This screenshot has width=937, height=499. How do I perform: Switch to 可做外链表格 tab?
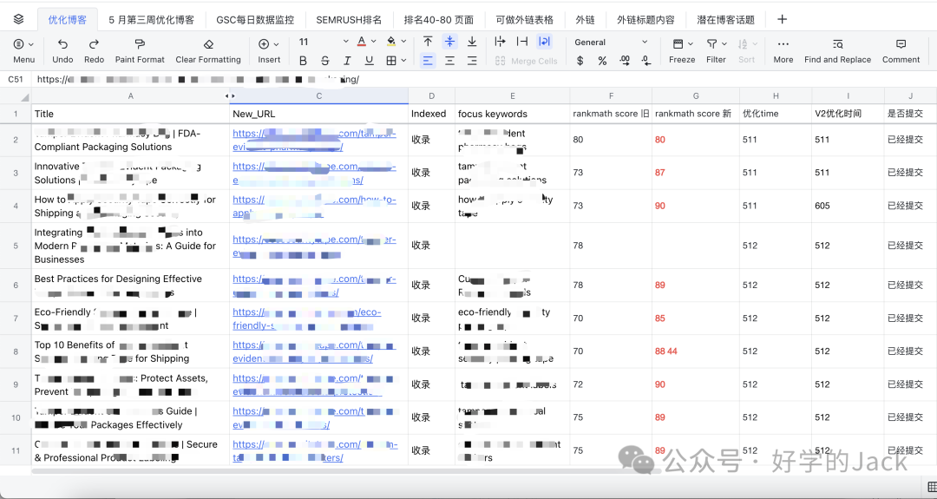(525, 20)
